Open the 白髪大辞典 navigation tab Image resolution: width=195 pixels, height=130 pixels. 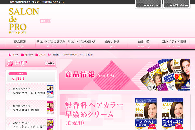click(112, 43)
